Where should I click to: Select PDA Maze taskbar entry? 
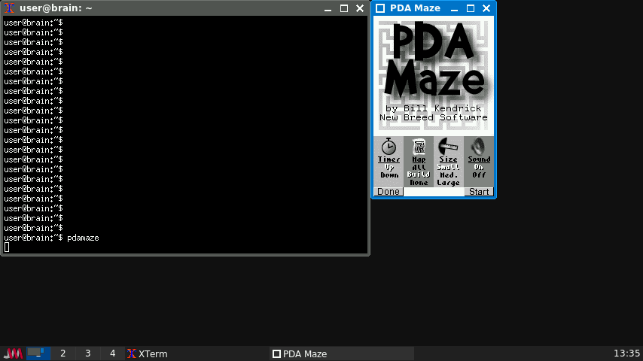[x=300, y=353]
